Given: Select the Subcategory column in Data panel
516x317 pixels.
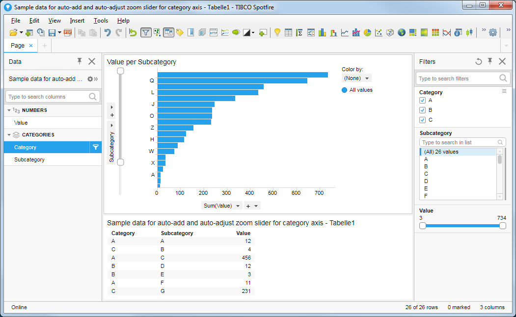Looking at the screenshot, I should tap(29, 159).
